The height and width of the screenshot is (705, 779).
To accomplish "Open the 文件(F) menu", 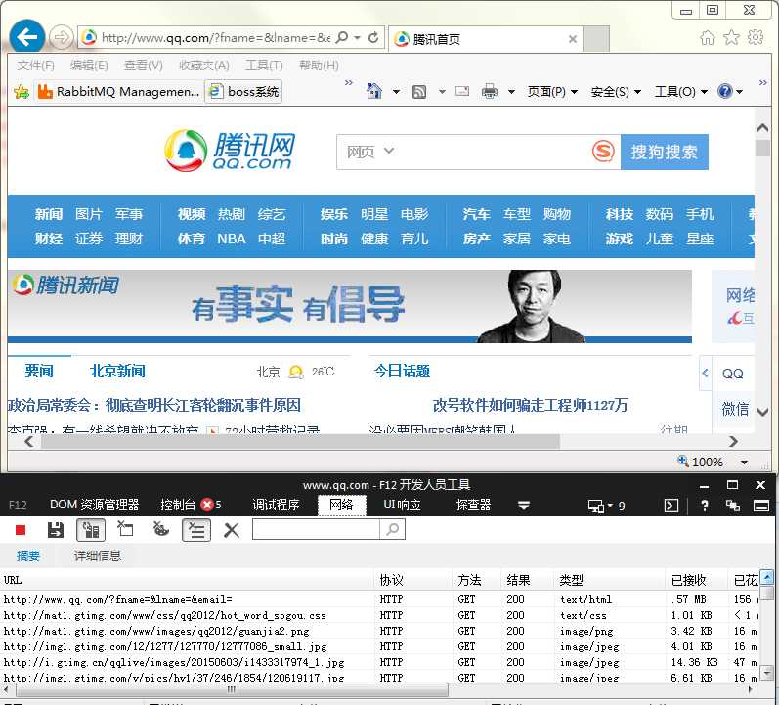I will (35, 66).
